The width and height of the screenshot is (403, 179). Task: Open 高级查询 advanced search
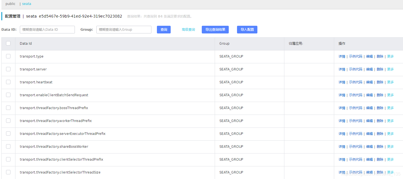[x=188, y=30]
